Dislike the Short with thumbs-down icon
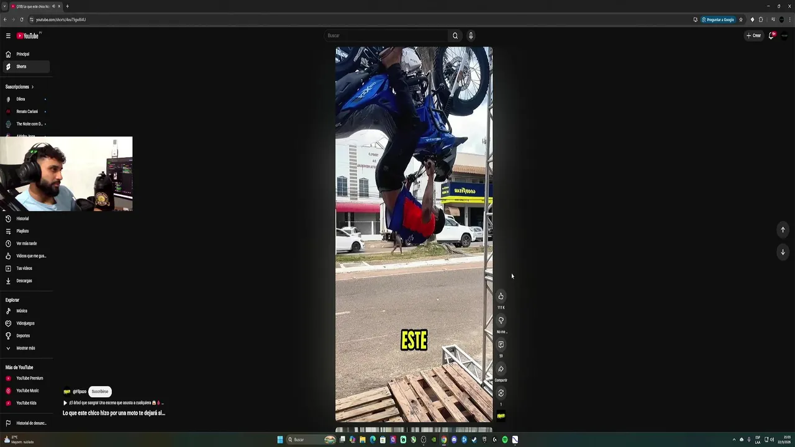Image resolution: width=795 pixels, height=447 pixels. (x=501, y=320)
